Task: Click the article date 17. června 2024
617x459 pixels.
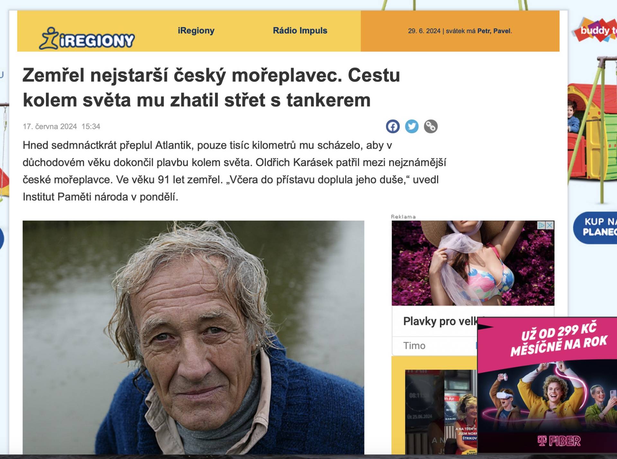Action: (x=50, y=127)
